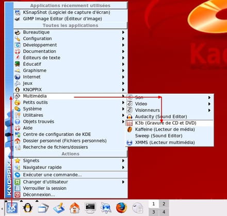Launch Recherche de fichiers/dossiers
This screenshot has height=216, width=227.
click(x=70, y=147)
